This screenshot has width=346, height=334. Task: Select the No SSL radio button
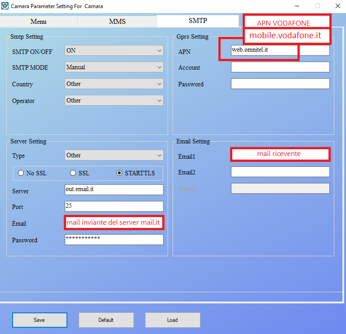click(x=21, y=173)
